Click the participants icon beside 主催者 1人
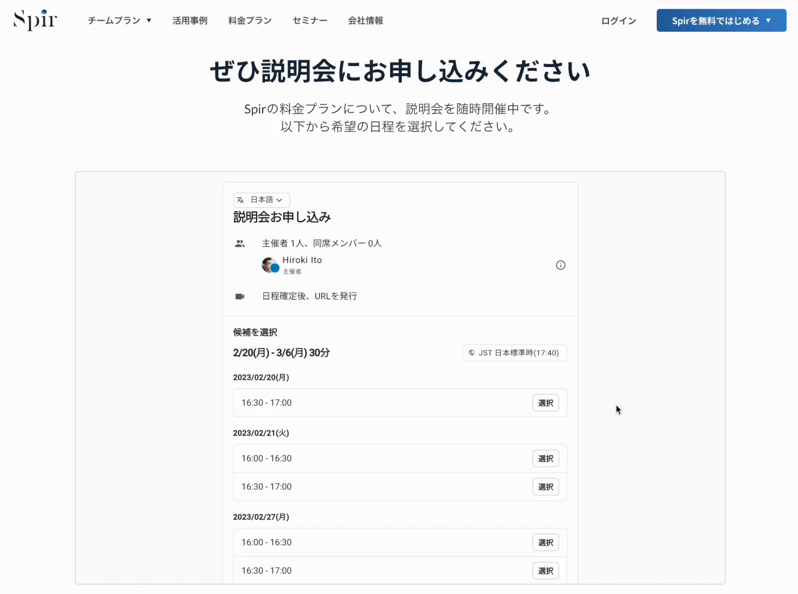The height and width of the screenshot is (594, 798). click(240, 243)
